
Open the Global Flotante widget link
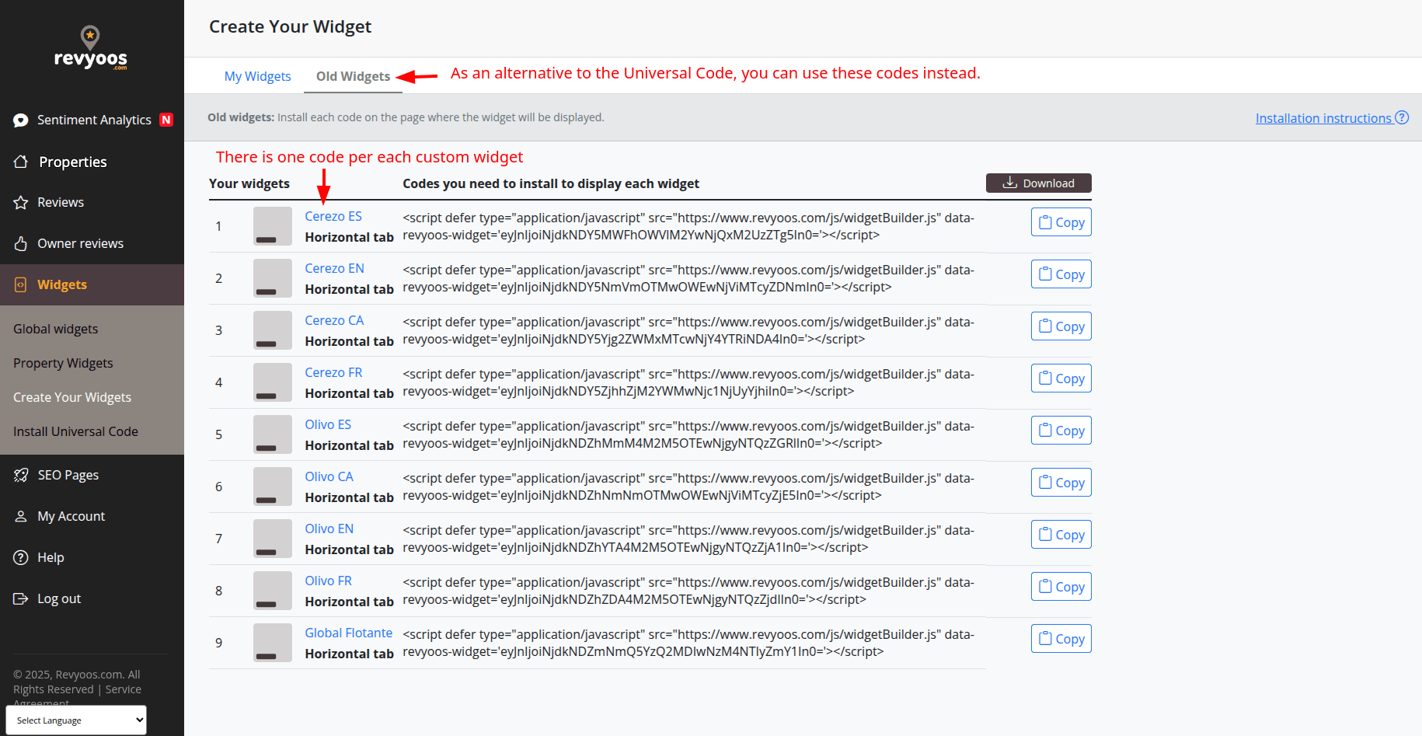pyautogui.click(x=348, y=633)
